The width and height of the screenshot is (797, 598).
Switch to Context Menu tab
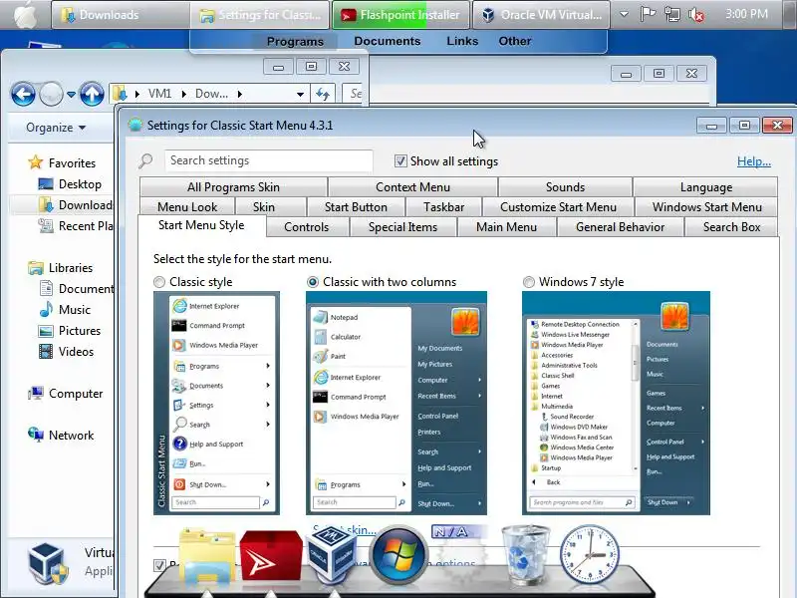click(x=412, y=187)
